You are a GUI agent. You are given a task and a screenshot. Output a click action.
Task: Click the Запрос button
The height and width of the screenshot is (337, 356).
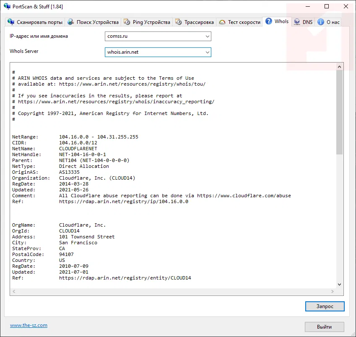pyautogui.click(x=325, y=306)
